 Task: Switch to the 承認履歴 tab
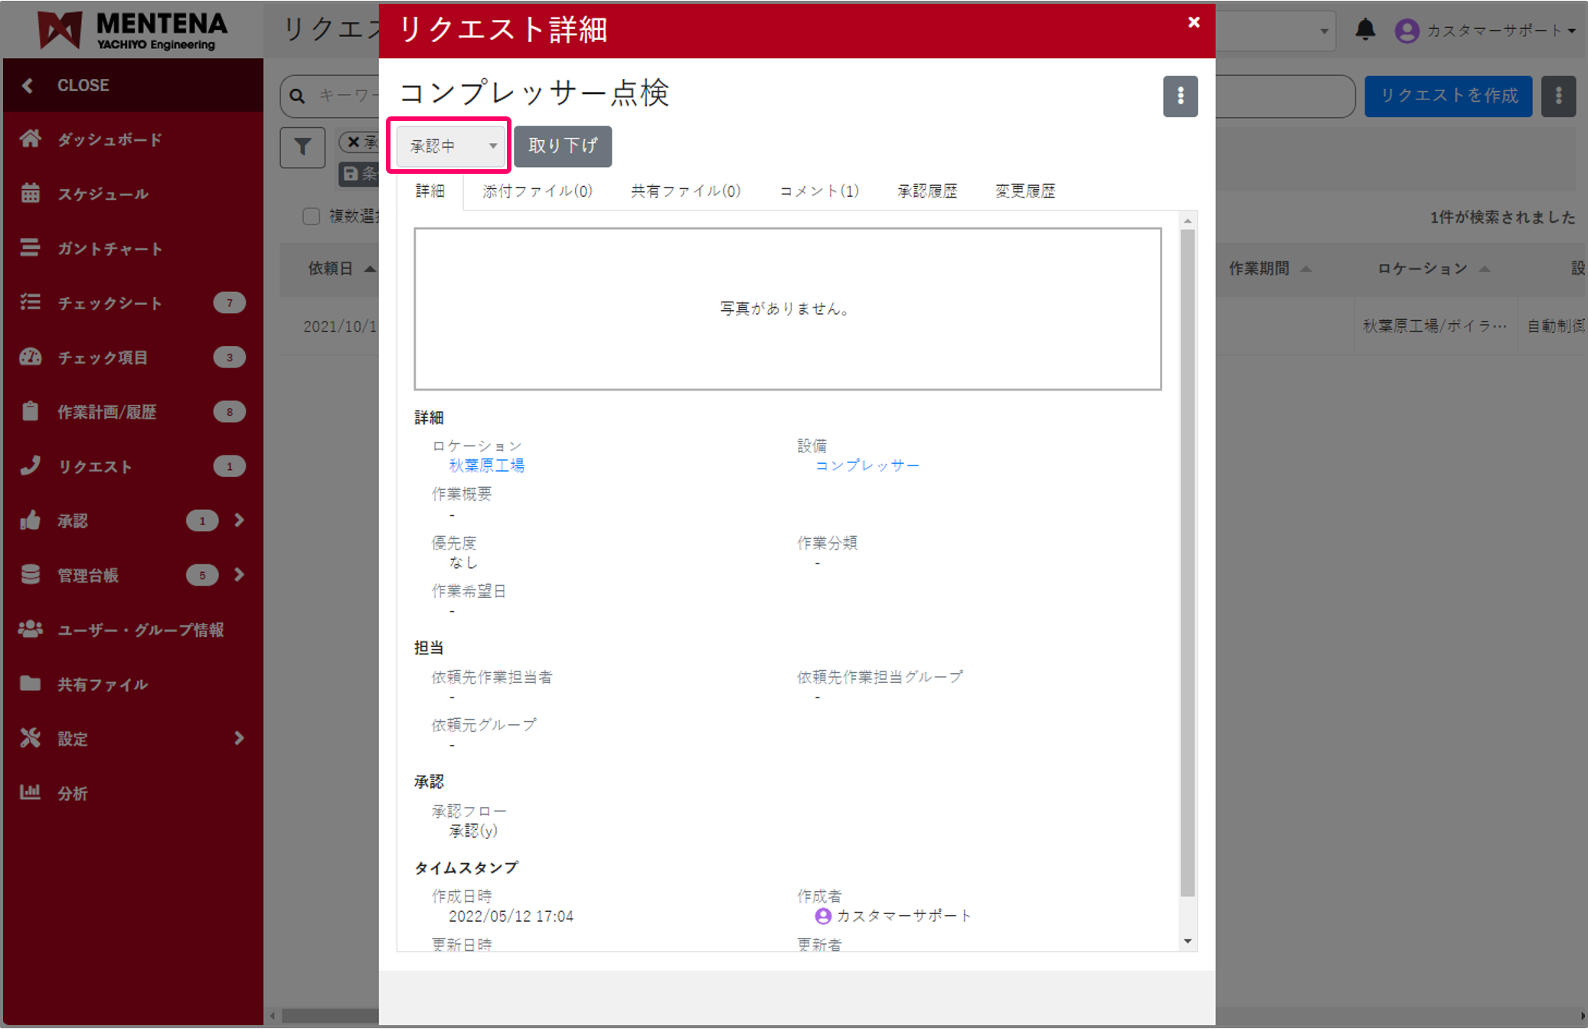click(927, 191)
